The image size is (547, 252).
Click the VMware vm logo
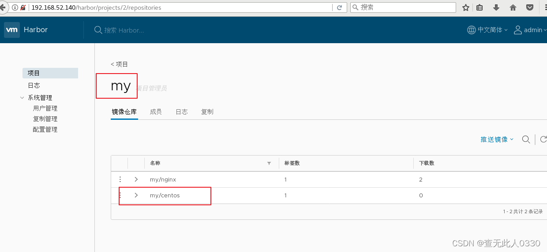(x=12, y=30)
